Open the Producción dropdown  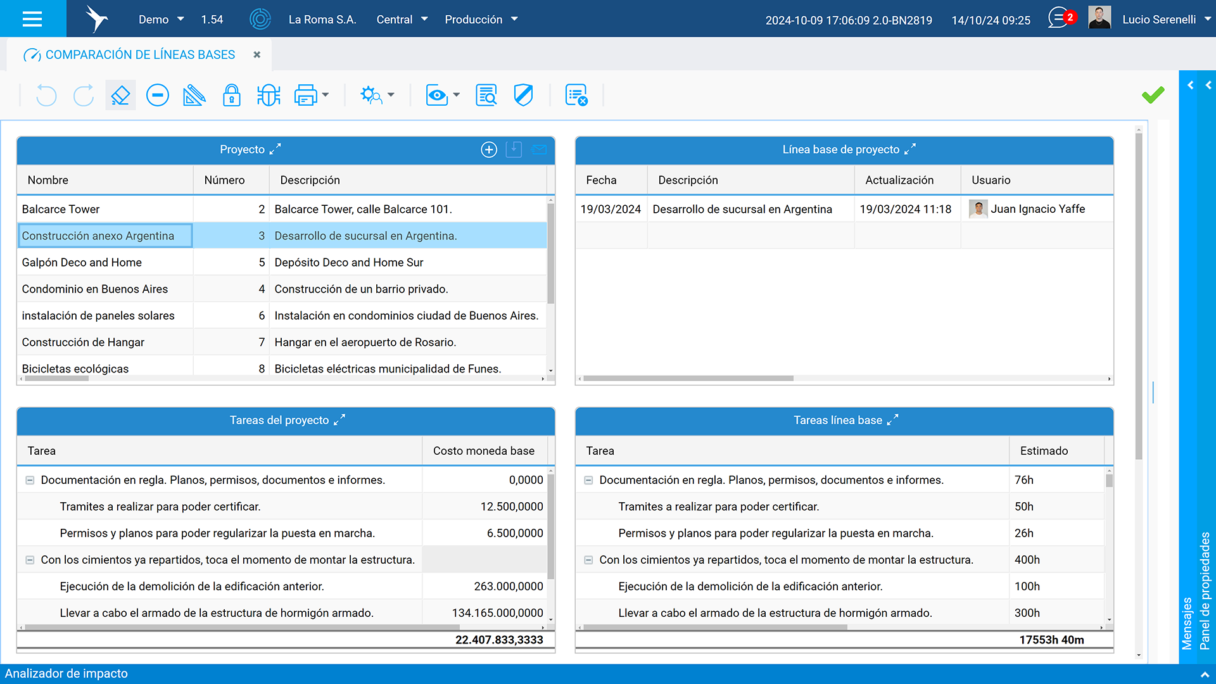click(x=481, y=20)
